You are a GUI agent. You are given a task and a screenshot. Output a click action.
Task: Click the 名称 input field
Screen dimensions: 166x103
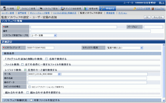pos(74,27)
